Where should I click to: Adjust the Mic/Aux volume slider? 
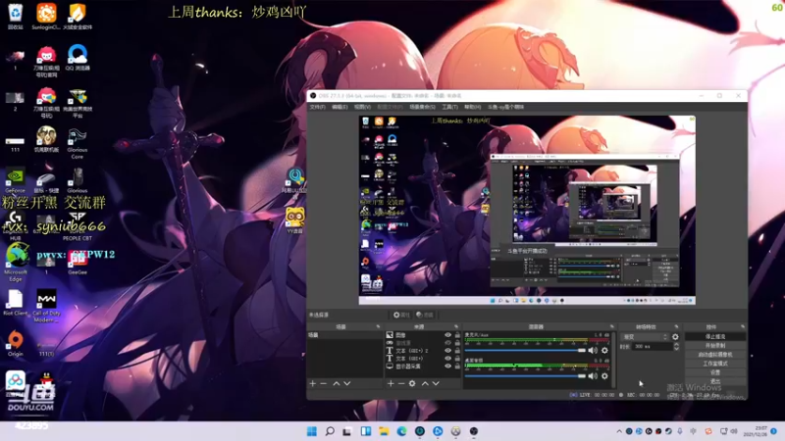pos(525,351)
